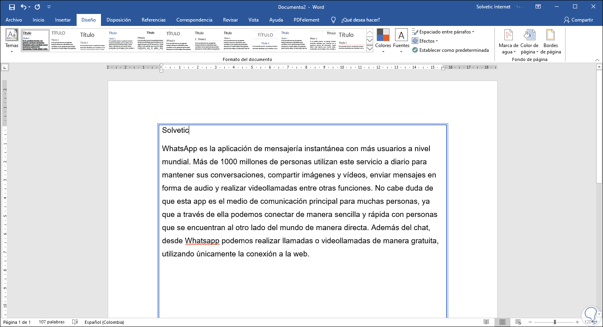Click the Compartir share button
The width and height of the screenshot is (603, 327).
coord(578,20)
